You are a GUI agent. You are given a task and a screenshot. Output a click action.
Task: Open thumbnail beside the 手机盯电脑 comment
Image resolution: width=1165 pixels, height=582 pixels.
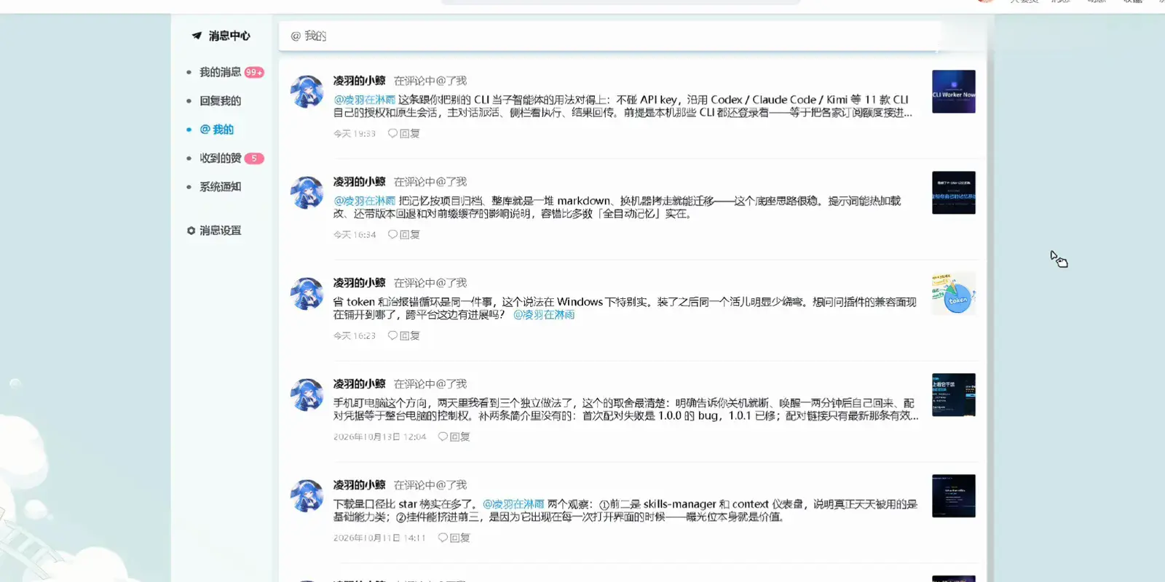click(954, 395)
